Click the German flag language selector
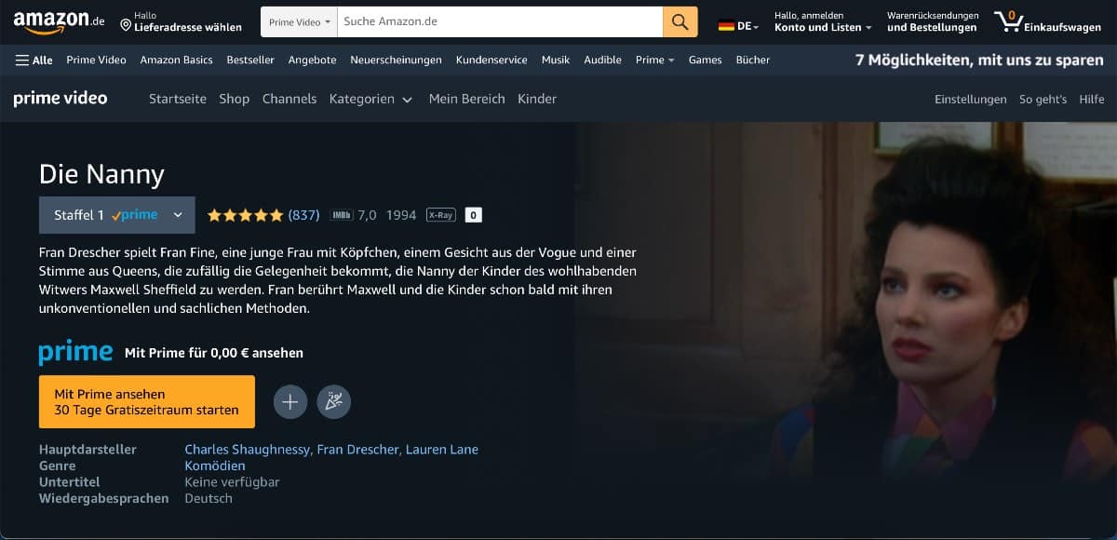The height and width of the screenshot is (540, 1117). [738, 26]
